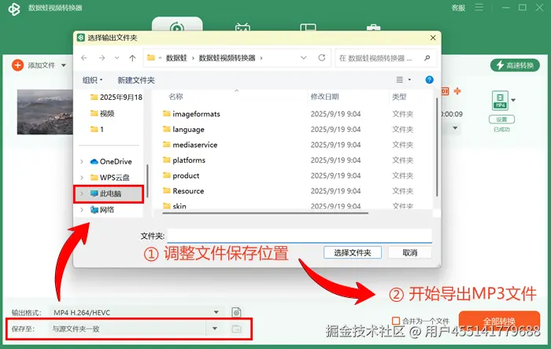Select 网络 in the sidebar
The image size is (551, 349).
(102, 210)
